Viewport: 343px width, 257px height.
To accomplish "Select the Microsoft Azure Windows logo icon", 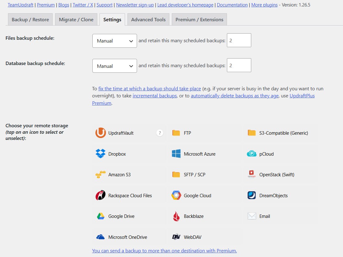I will 176,154.
